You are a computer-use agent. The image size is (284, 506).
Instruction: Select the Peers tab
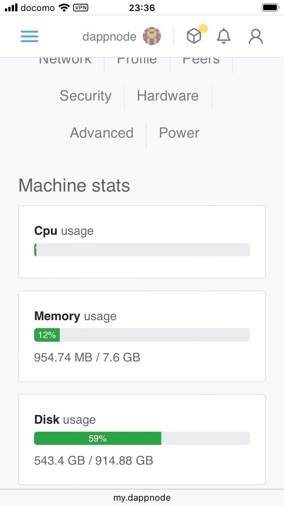tap(201, 61)
